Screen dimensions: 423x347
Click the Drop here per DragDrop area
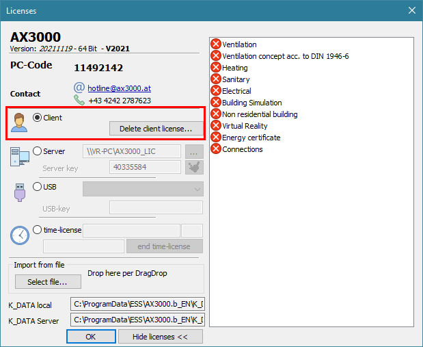[x=127, y=273]
